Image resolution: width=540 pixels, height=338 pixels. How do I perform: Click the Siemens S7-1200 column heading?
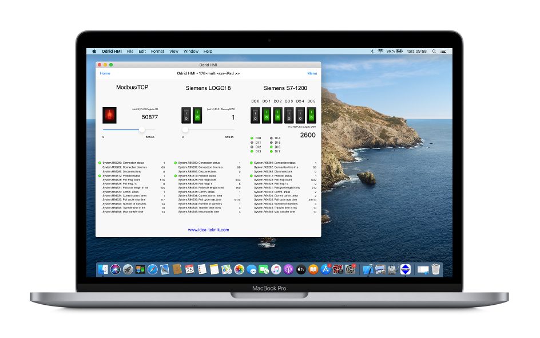coord(285,88)
